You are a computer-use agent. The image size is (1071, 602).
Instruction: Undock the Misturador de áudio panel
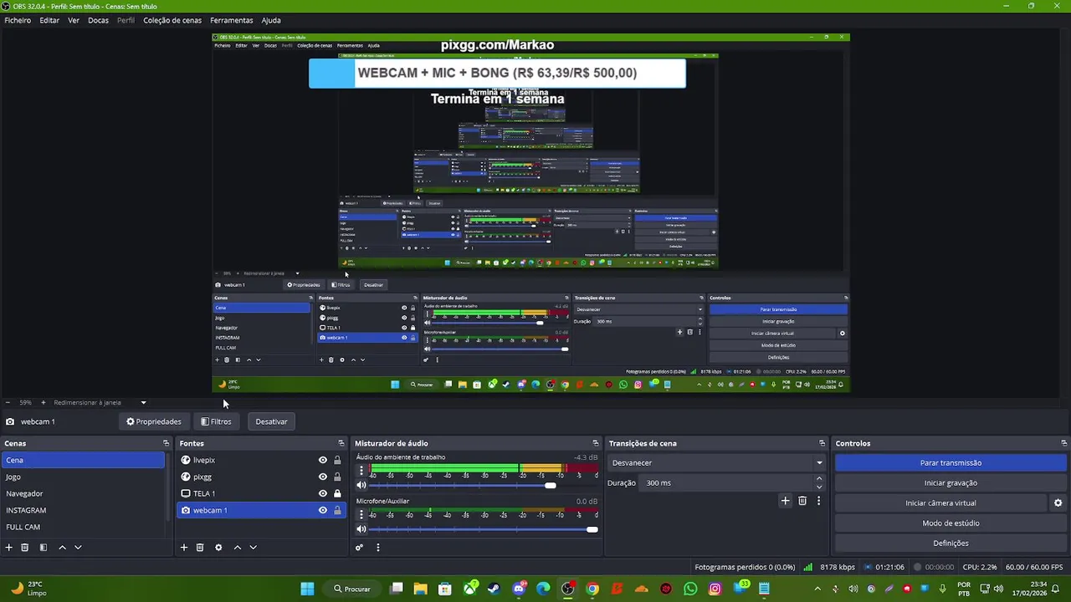(x=596, y=443)
